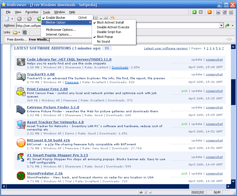Toggle Block Popup option
Viewport: 237px width, 196px height.
point(114,37)
